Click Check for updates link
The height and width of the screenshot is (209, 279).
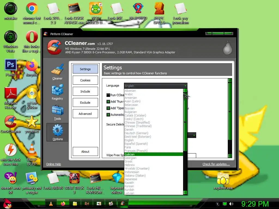tap(216, 164)
